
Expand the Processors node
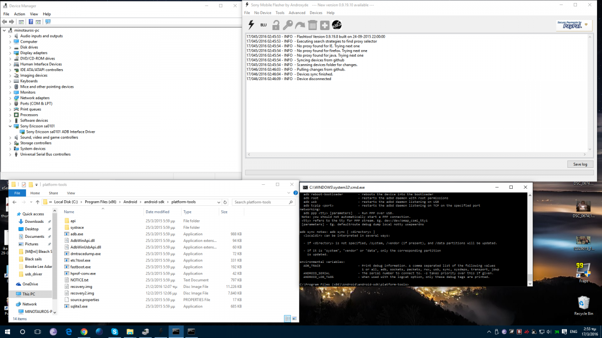(11, 115)
